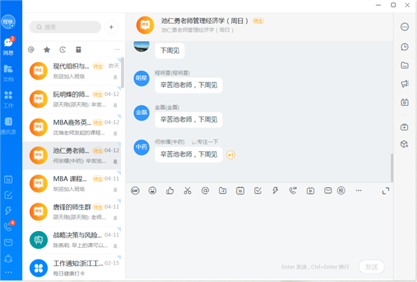Click the thumbs-up like icon
Screen dimensions: 417x282
170,190
